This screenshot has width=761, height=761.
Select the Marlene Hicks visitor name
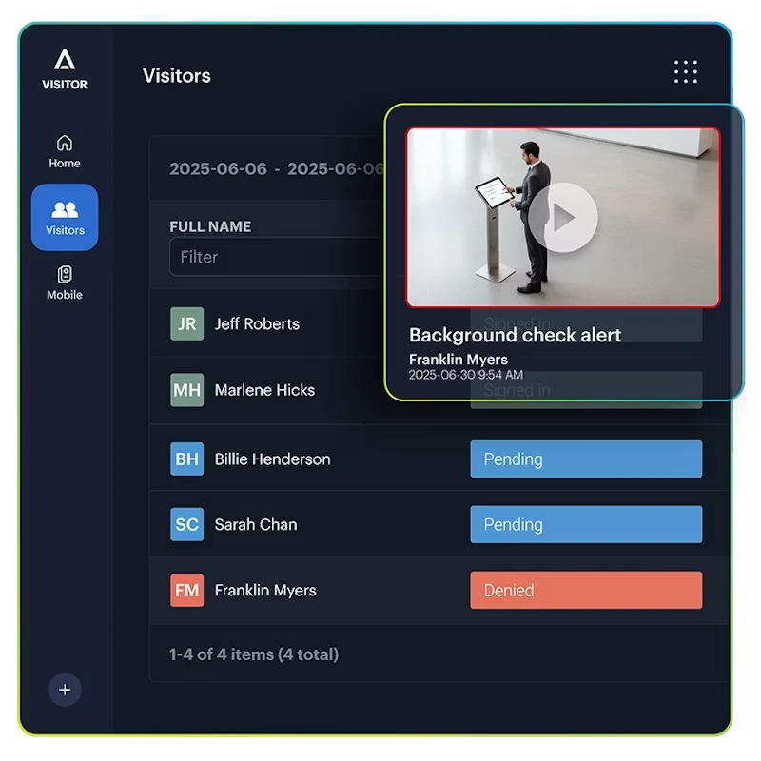click(264, 390)
